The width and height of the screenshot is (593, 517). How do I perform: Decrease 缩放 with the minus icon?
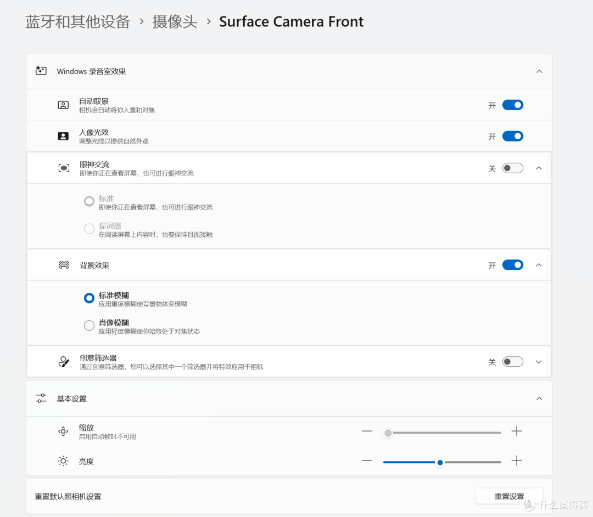[367, 431]
